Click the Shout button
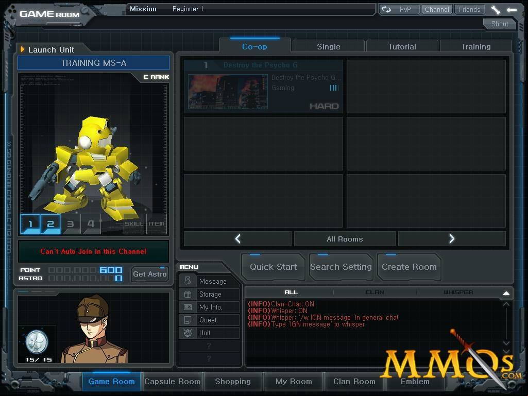Screen dimensions: 528x396 (x=499, y=24)
